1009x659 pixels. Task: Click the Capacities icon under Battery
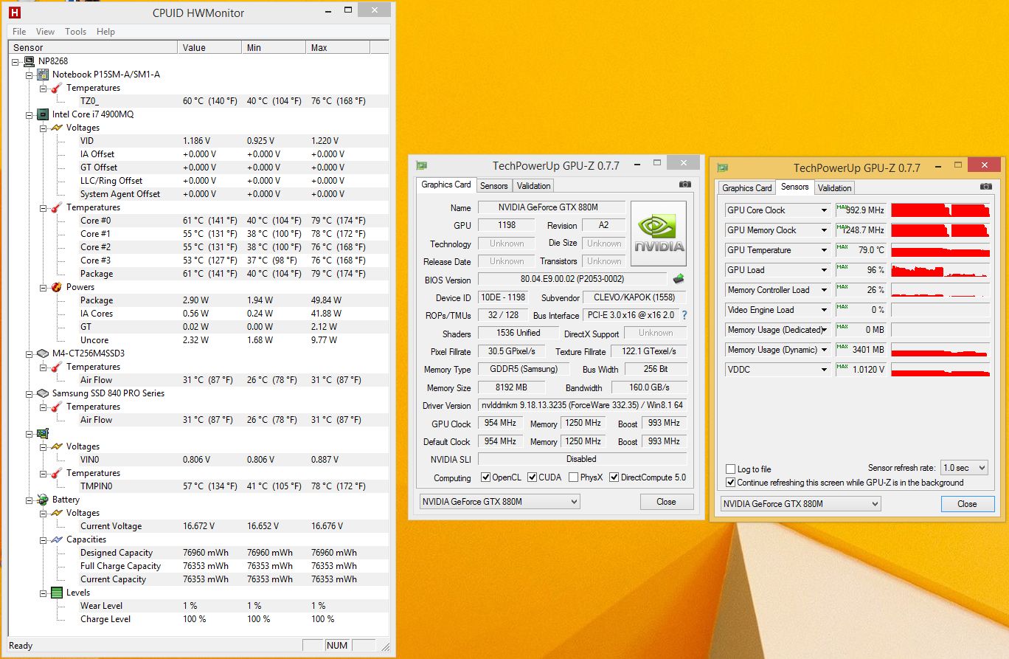[57, 539]
